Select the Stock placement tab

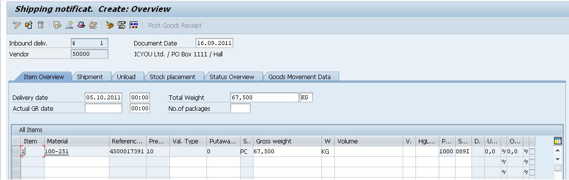[x=172, y=77]
